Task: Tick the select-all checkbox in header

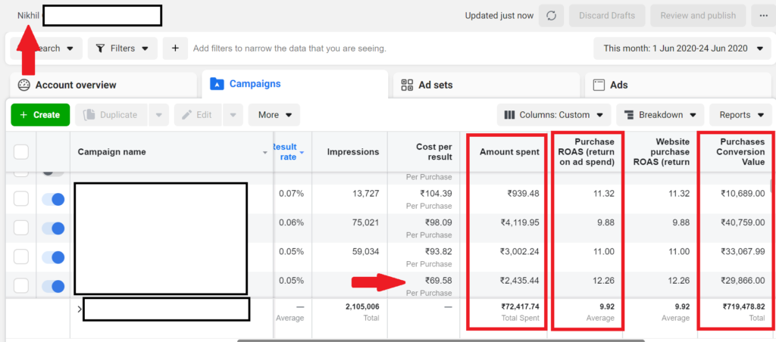Action: [21, 152]
